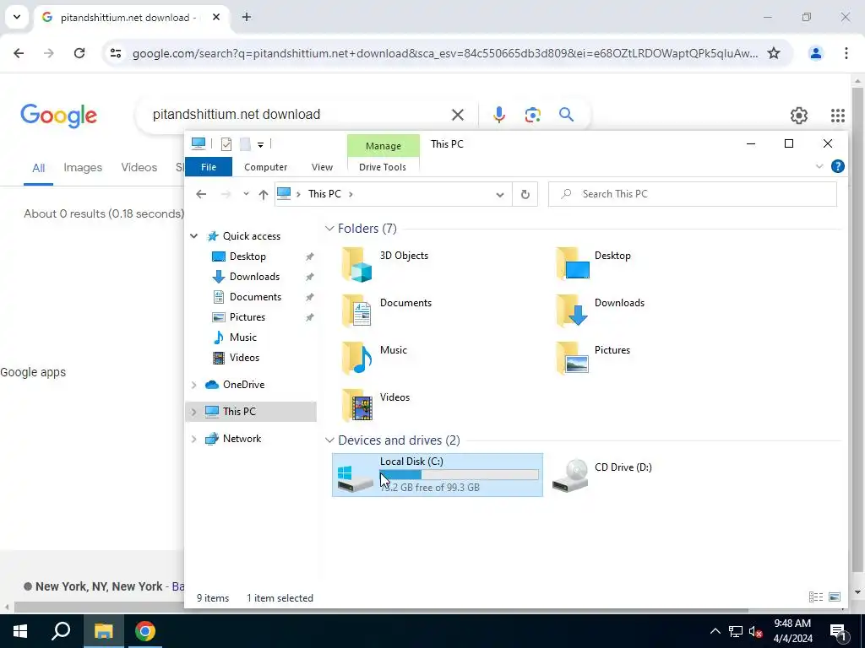Start Google voice search microphone
The width and height of the screenshot is (865, 648).
[x=498, y=115]
